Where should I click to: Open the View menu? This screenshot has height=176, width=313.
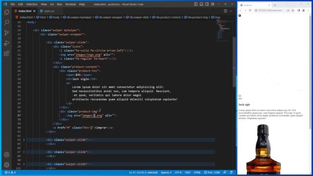click(44, 4)
